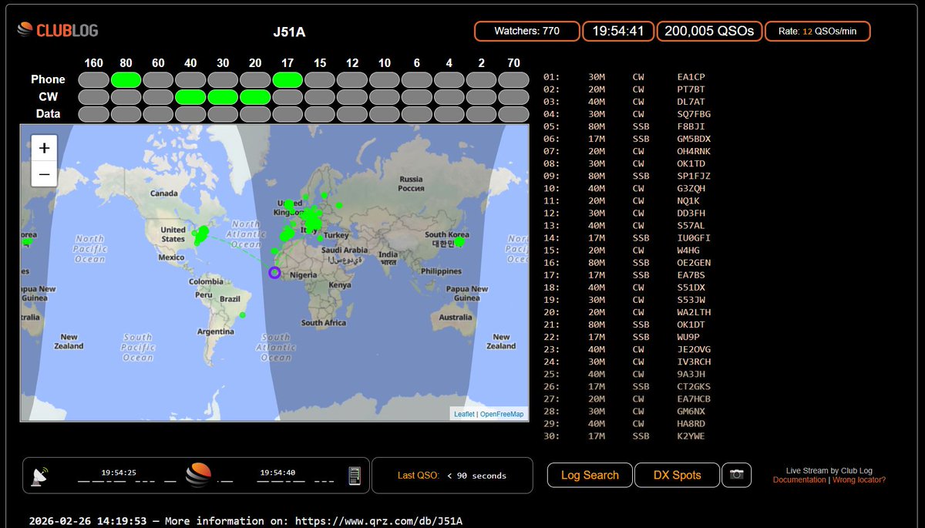Click the Rate 12 QSOs/min box
The image size is (925, 528).
818,31
